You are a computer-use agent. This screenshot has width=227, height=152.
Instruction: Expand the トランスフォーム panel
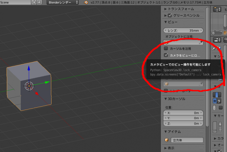[x=165, y=9]
